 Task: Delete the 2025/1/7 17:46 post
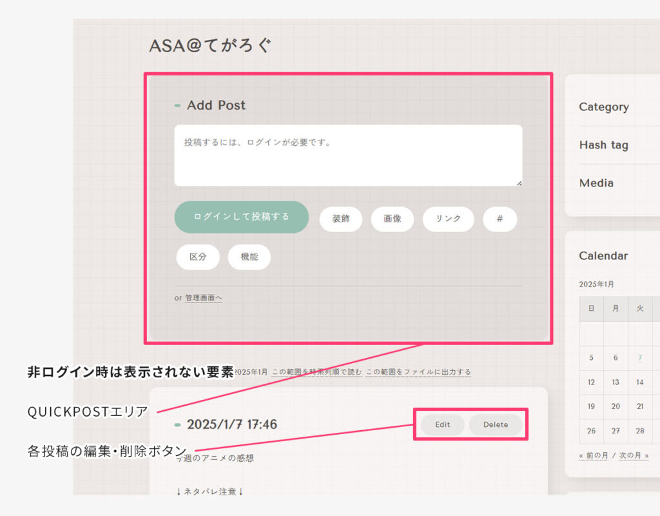coord(496,424)
